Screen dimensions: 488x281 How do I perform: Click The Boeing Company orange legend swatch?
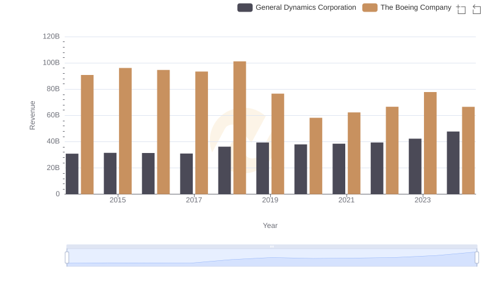tap(370, 7)
